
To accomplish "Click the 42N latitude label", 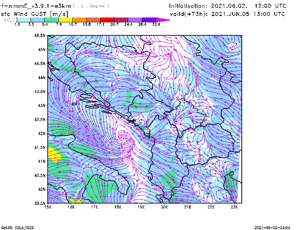I will pyautogui.click(x=42, y=133).
